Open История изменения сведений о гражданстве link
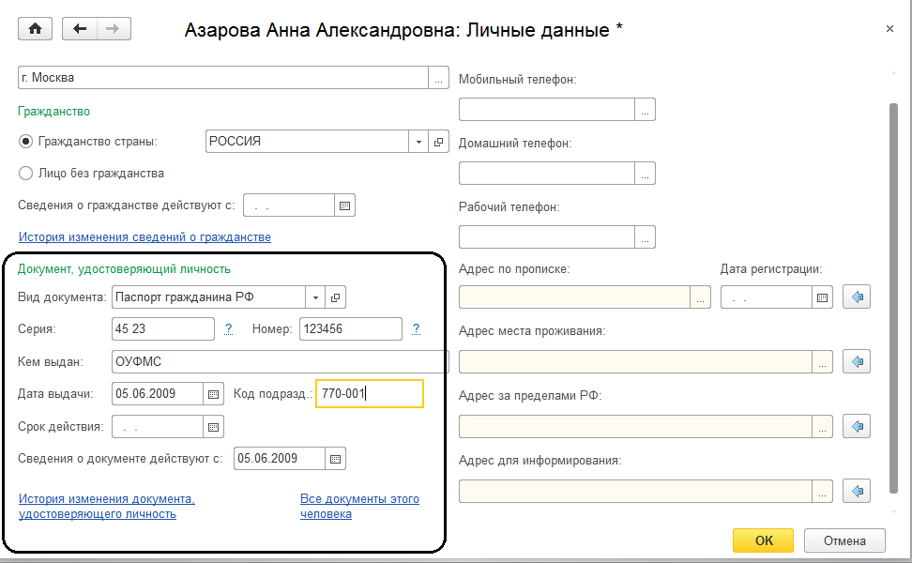912x563 pixels. [x=144, y=237]
